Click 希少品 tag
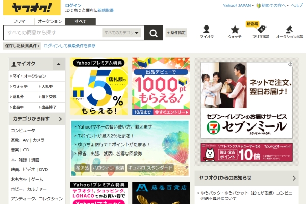Screen dimensions: 306x204 [x=82, y=168]
